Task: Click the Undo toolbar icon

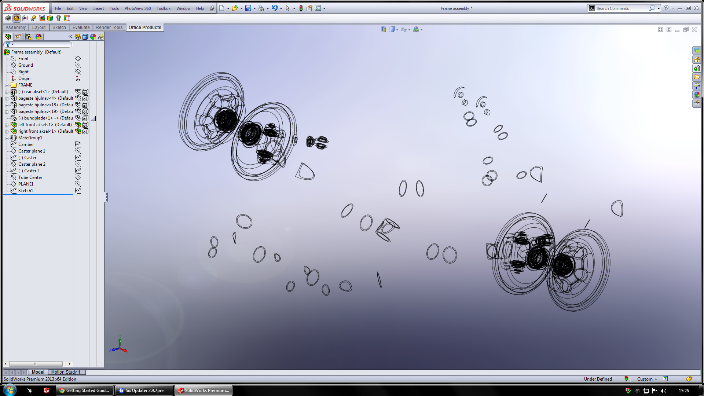Action: pyautogui.click(x=274, y=8)
